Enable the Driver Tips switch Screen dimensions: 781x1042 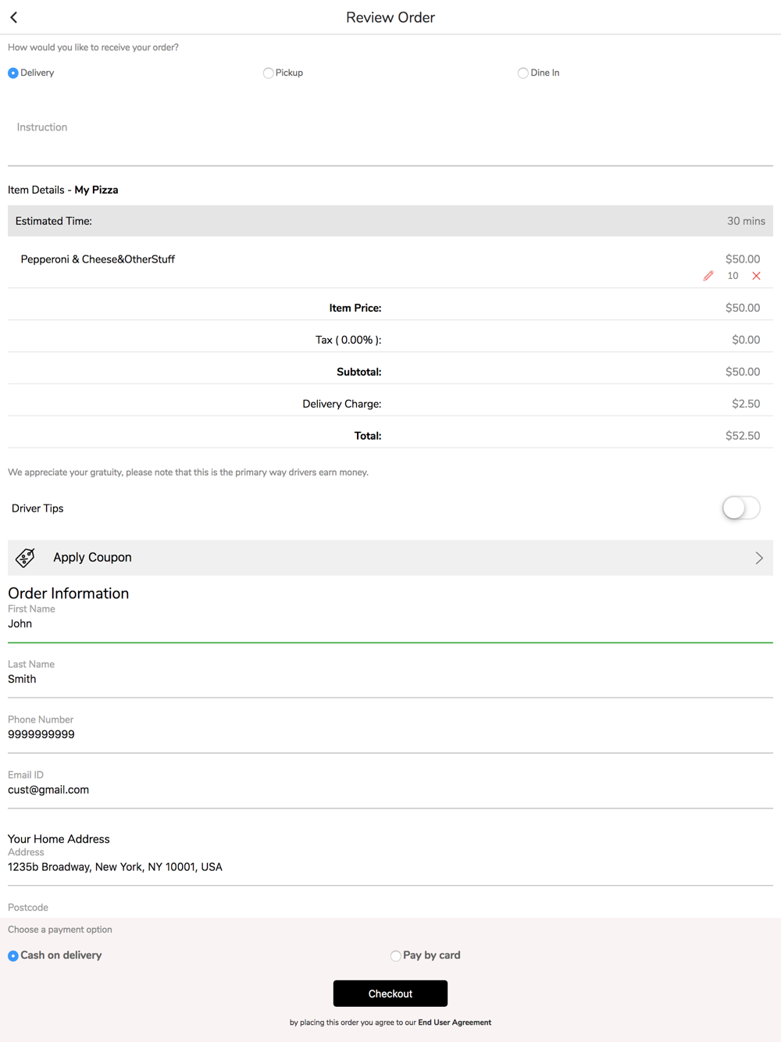(x=740, y=508)
